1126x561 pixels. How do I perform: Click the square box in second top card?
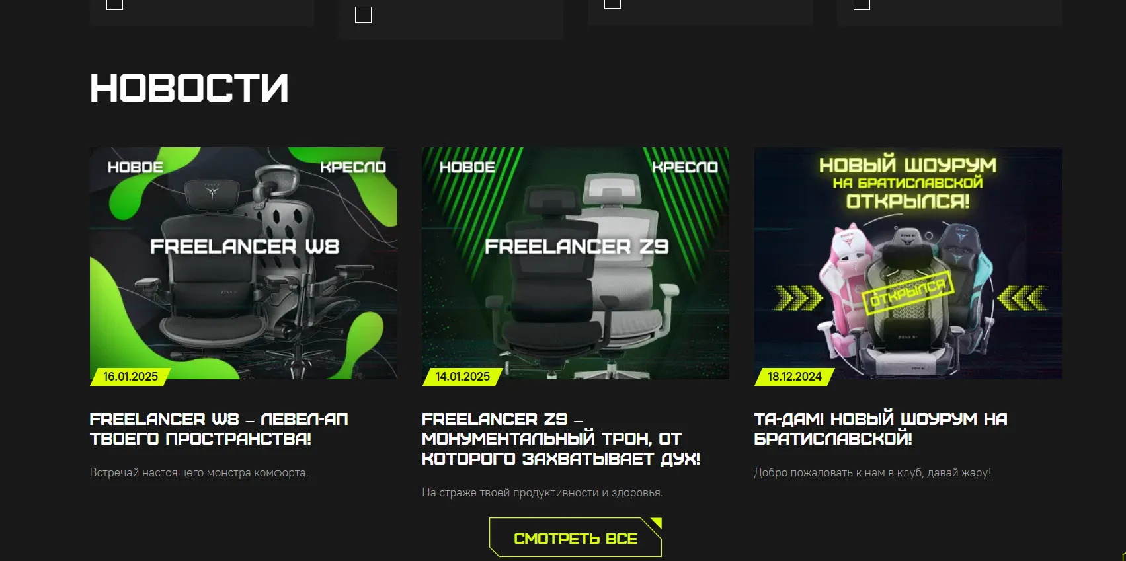point(364,15)
